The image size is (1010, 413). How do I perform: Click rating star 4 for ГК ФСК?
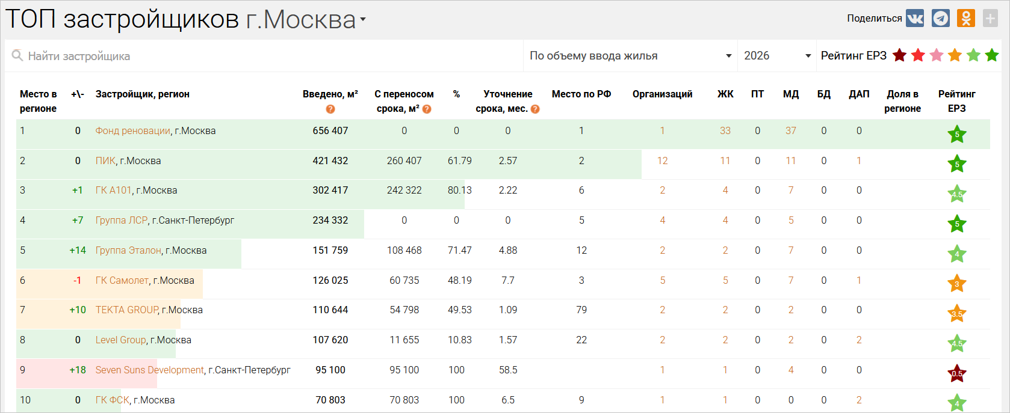[x=956, y=403]
